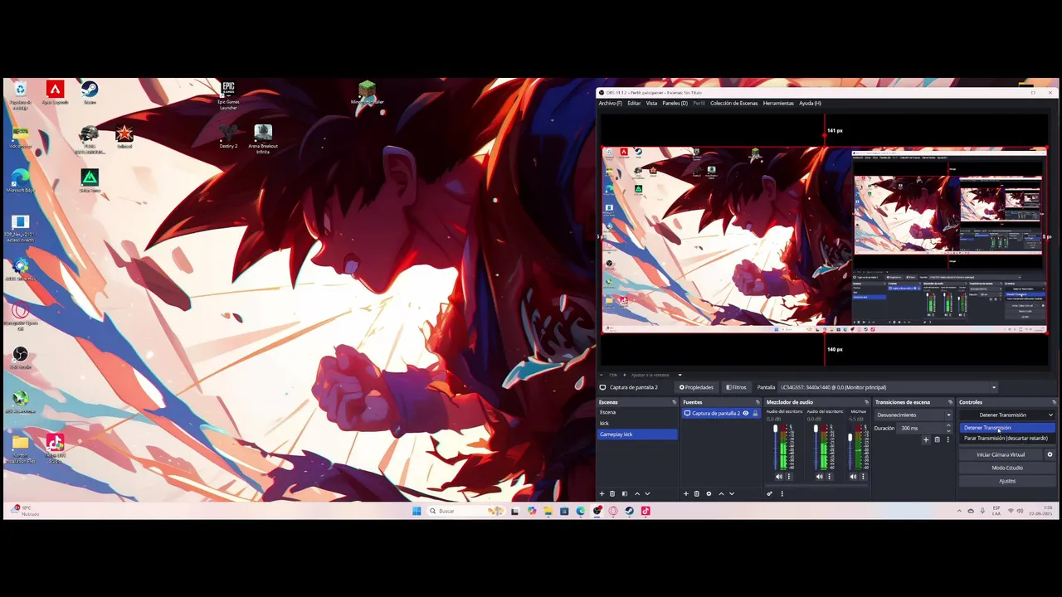Image resolution: width=1062 pixels, height=597 pixels.
Task: Open Arena Breakout Infinite desktop icon
Action: pos(263,139)
